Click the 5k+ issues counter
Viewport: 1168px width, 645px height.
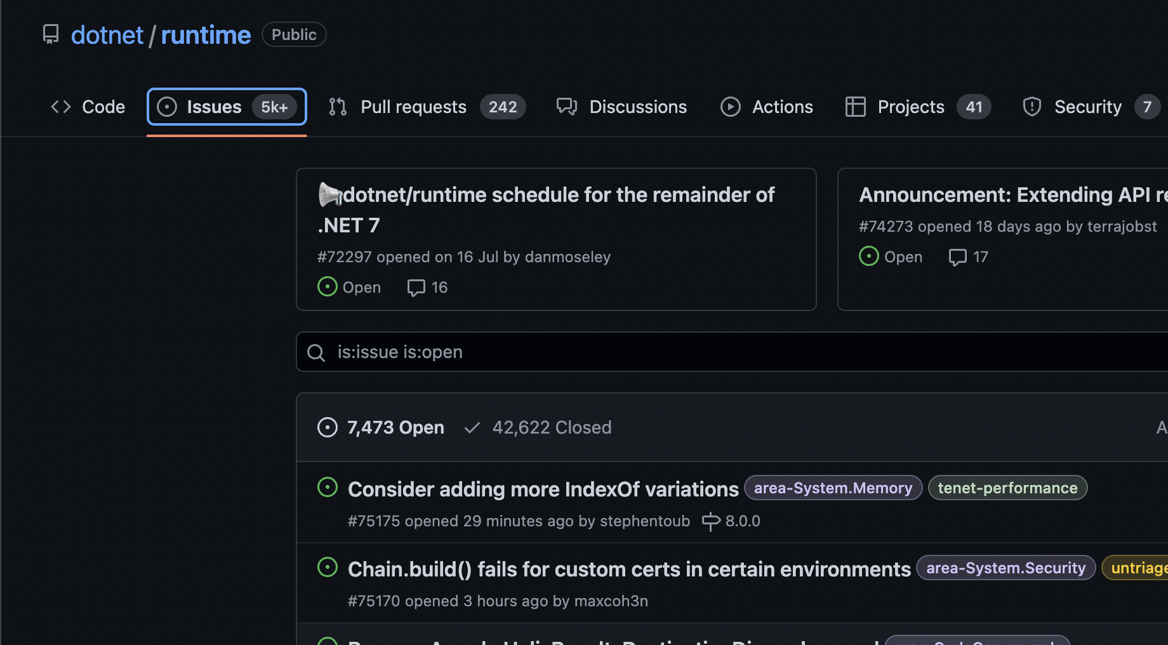pos(274,107)
